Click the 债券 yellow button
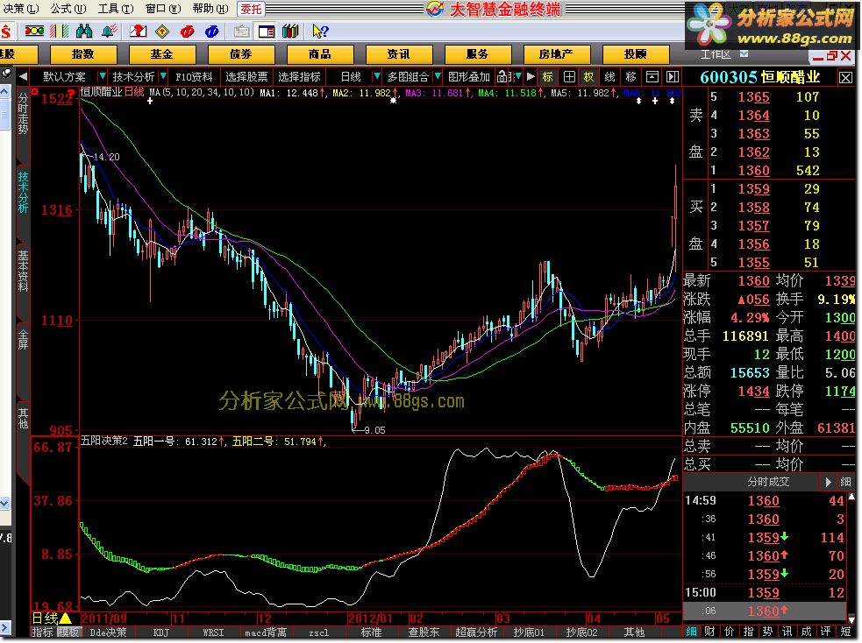This screenshot has width=862, height=643. tap(241, 54)
